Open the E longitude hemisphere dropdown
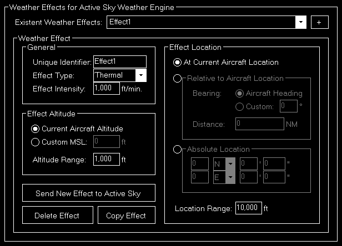The width and height of the screenshot is (342, 246). tap(224, 177)
